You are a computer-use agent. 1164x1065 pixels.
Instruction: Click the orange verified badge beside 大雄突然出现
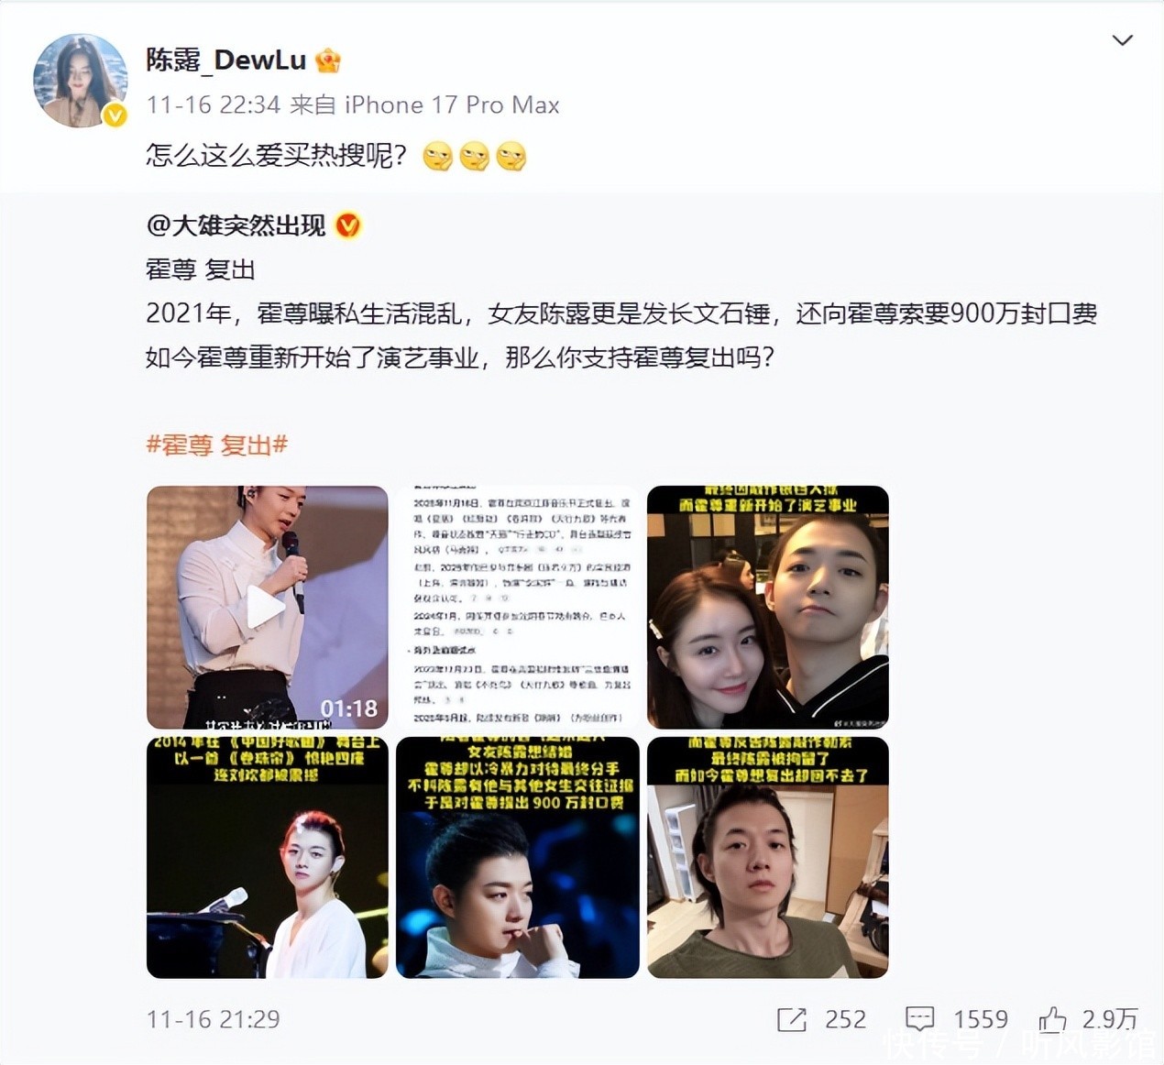click(x=348, y=225)
